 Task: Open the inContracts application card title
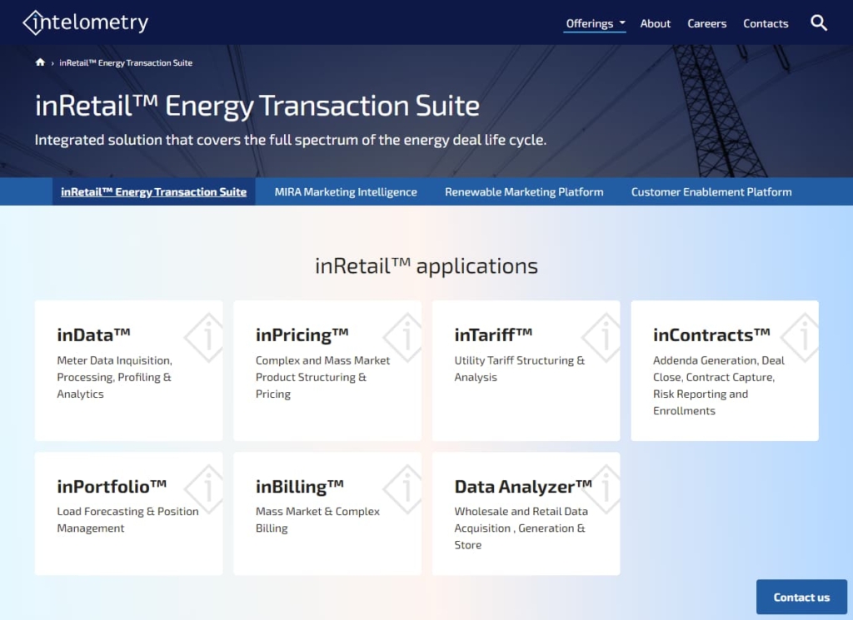711,335
